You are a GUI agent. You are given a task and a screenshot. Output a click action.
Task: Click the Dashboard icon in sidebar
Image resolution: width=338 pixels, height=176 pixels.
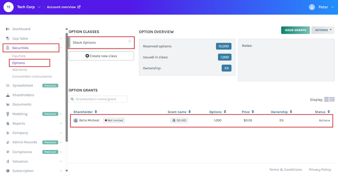tap(8, 29)
